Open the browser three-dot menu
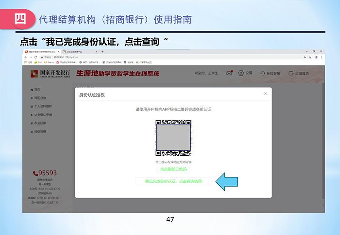 321,57
